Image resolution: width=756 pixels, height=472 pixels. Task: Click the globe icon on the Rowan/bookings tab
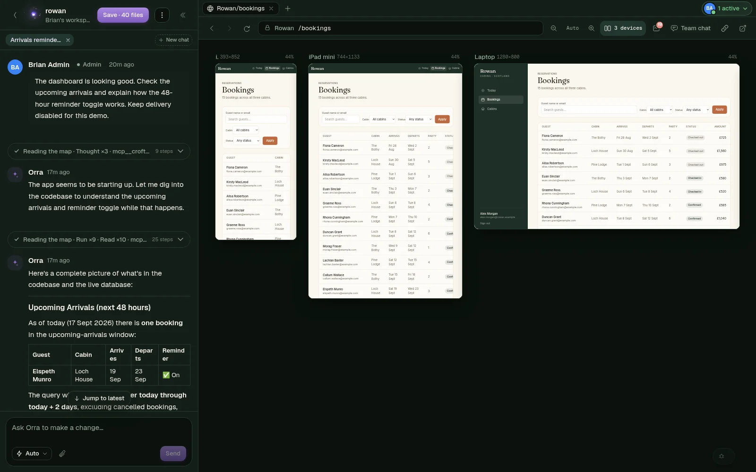pos(210,8)
